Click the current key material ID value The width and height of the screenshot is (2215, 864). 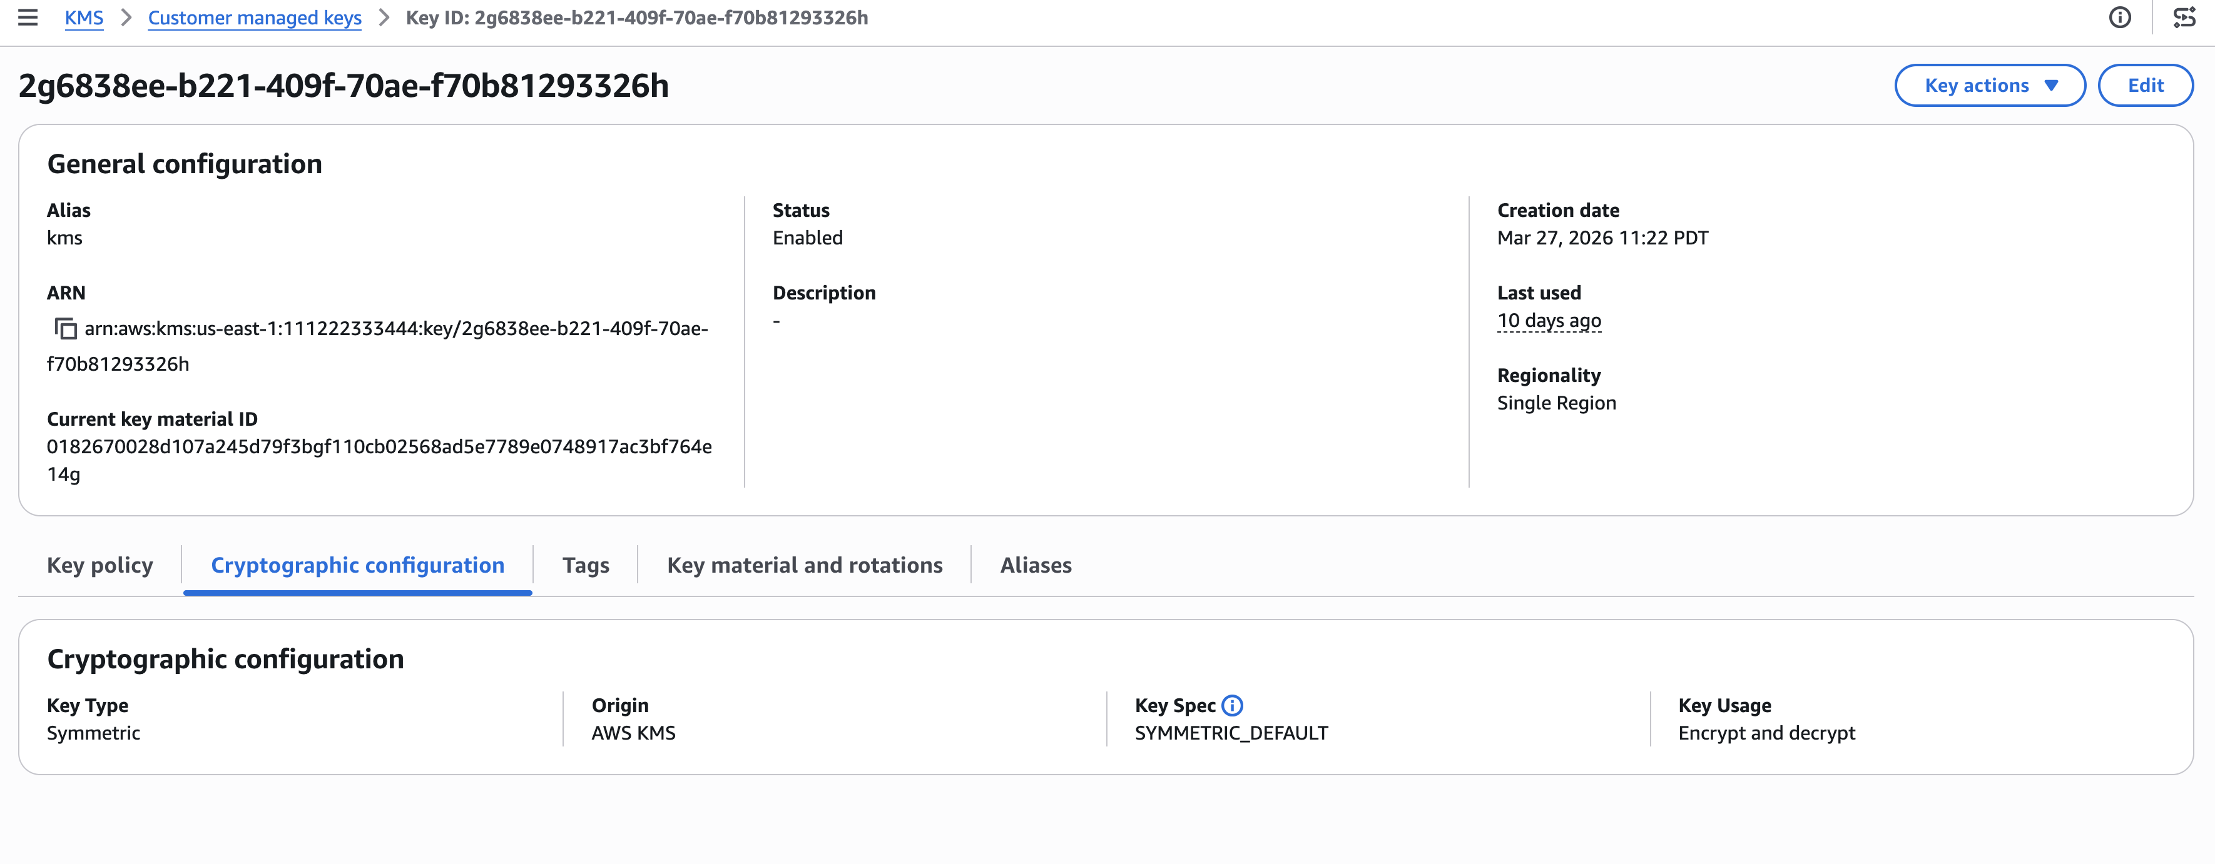(379, 446)
